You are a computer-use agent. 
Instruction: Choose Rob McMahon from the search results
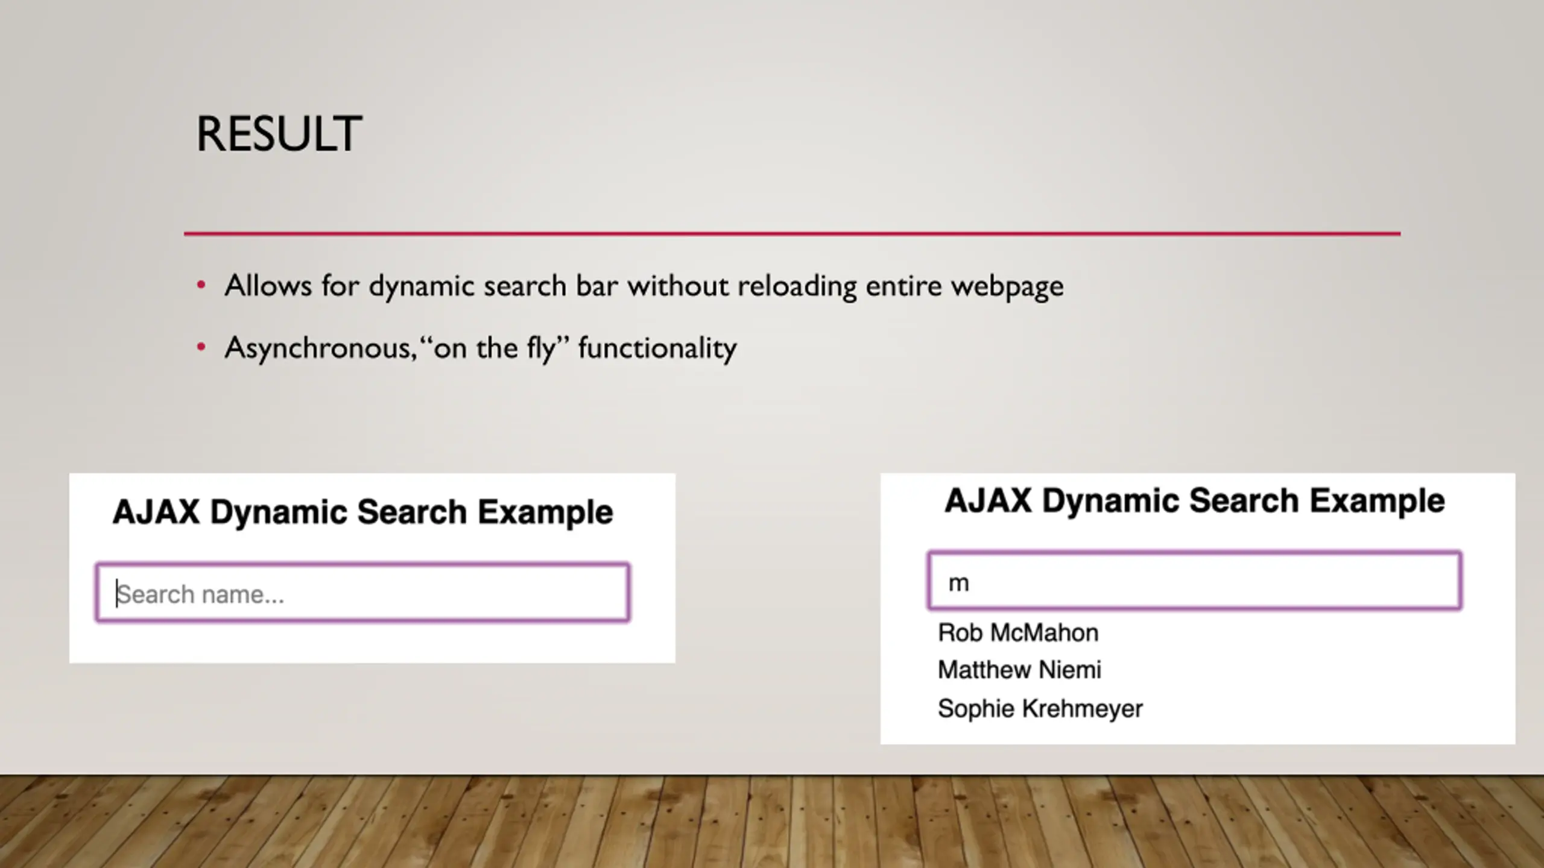click(x=1018, y=632)
